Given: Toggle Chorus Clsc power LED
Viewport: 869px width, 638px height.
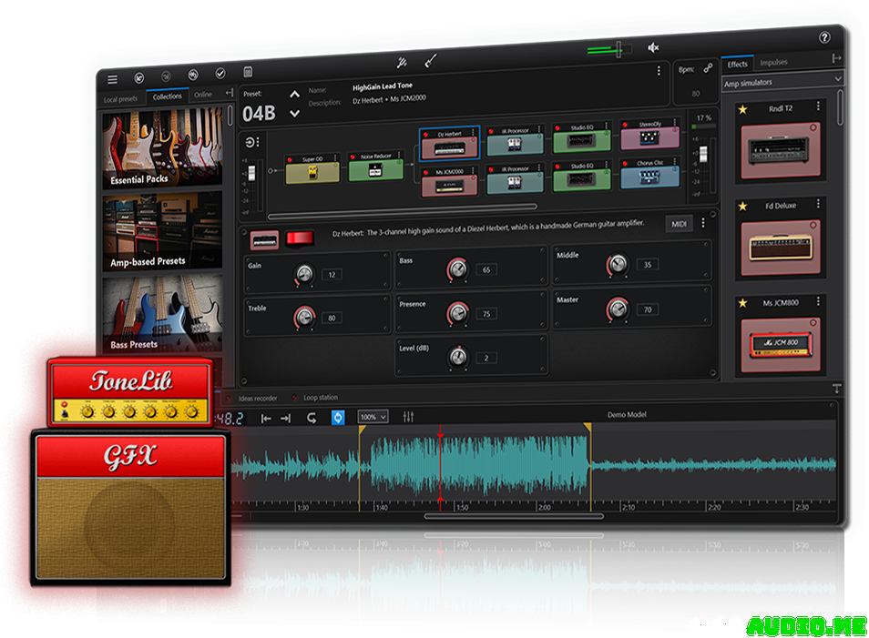Looking at the screenshot, I should coord(626,164).
